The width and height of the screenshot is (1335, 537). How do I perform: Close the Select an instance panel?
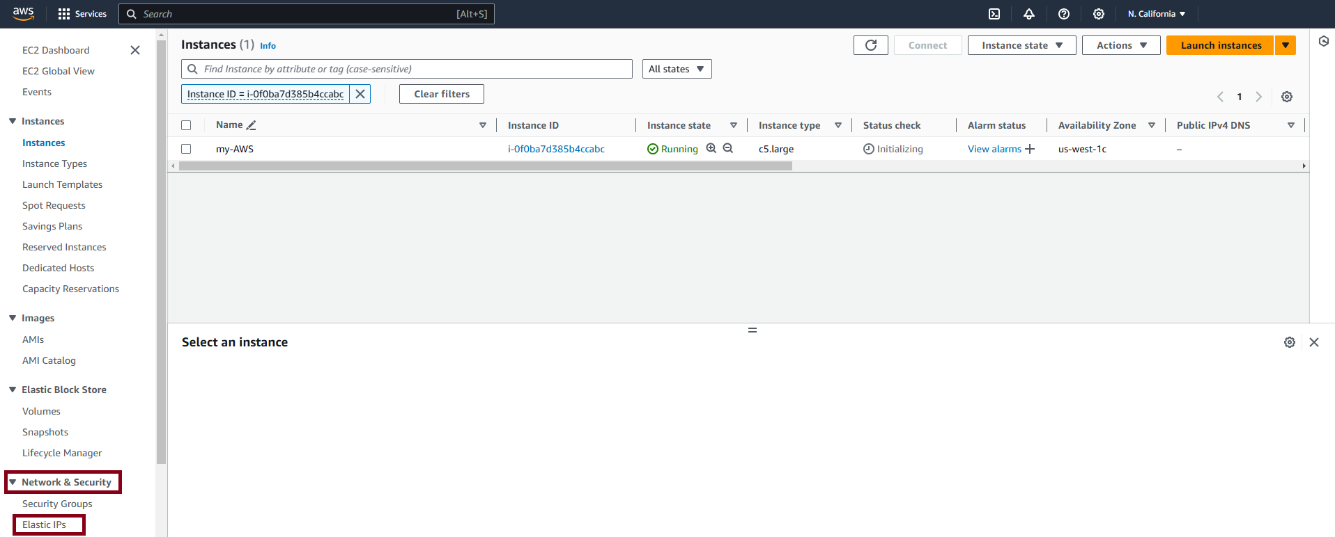pos(1314,342)
